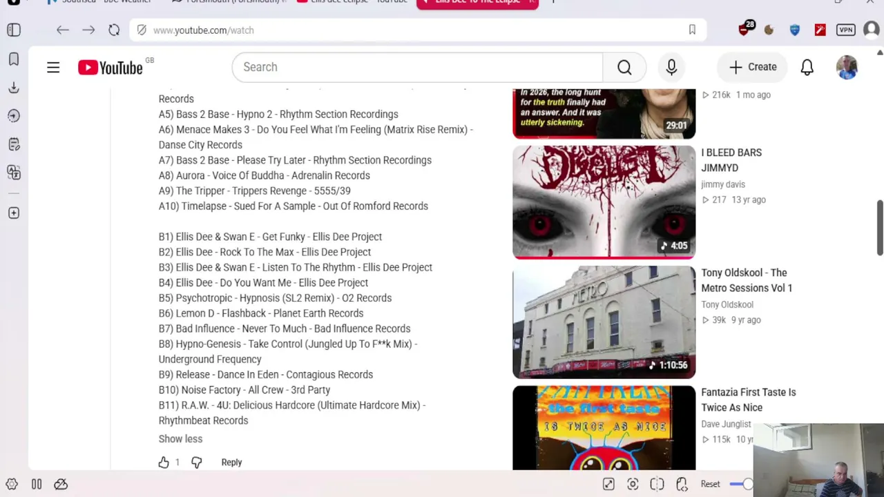Dislike the tracklist comment
This screenshot has width=884, height=497.
(197, 462)
